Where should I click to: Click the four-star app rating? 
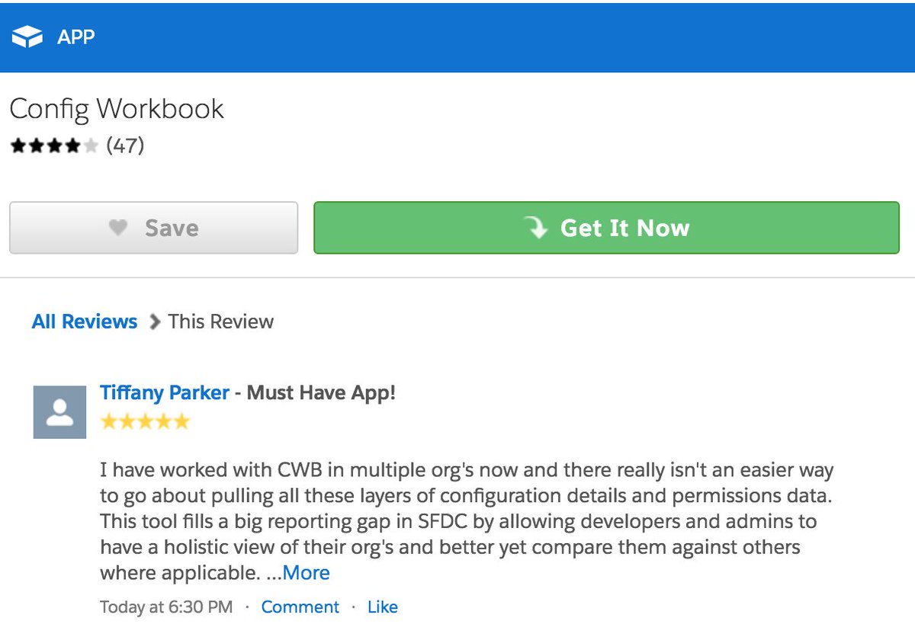pyautogui.click(x=54, y=146)
